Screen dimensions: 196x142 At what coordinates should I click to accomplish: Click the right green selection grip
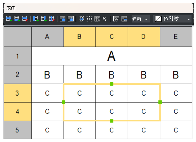(x=160, y=102)
